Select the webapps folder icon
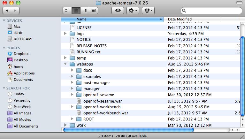The height and width of the screenshot is (139, 245). coord(72,64)
